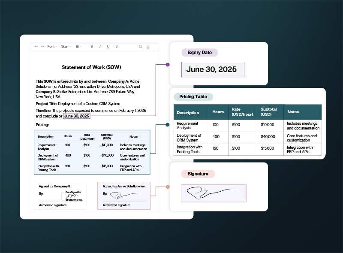Open the Font dropdown

coord(51,46)
